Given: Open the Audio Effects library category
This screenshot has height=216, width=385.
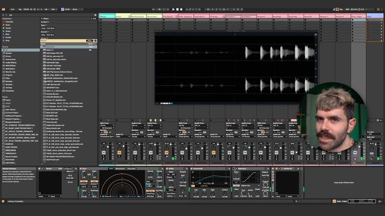Looking at the screenshot, I should [x=11, y=62].
